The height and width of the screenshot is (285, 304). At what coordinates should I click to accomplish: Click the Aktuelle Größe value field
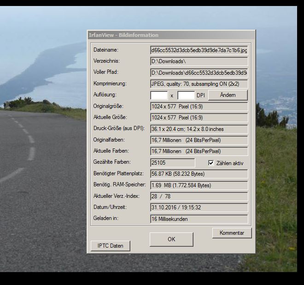coord(199,118)
